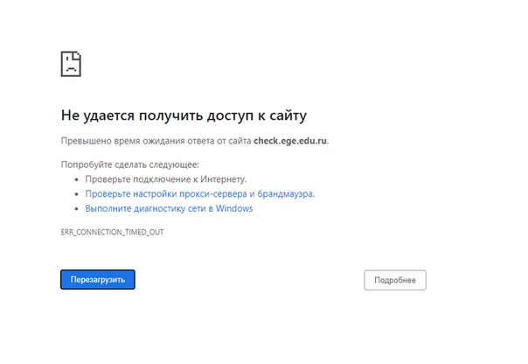The image size is (528, 364).
Task: Open proxy and firewall settings link
Action: coord(199,193)
